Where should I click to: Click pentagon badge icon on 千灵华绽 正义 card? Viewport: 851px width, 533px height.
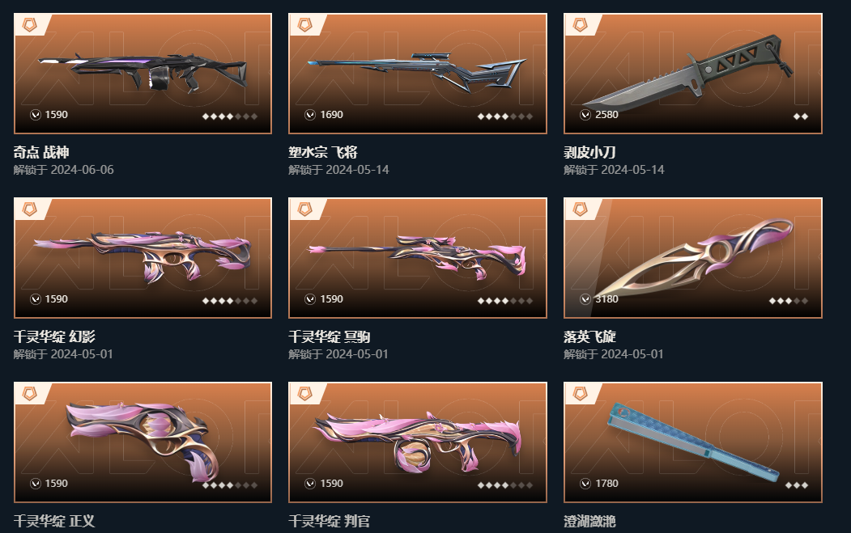point(29,394)
